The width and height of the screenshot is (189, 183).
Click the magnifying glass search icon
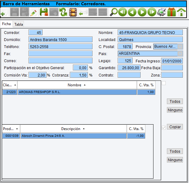click(x=114, y=12)
